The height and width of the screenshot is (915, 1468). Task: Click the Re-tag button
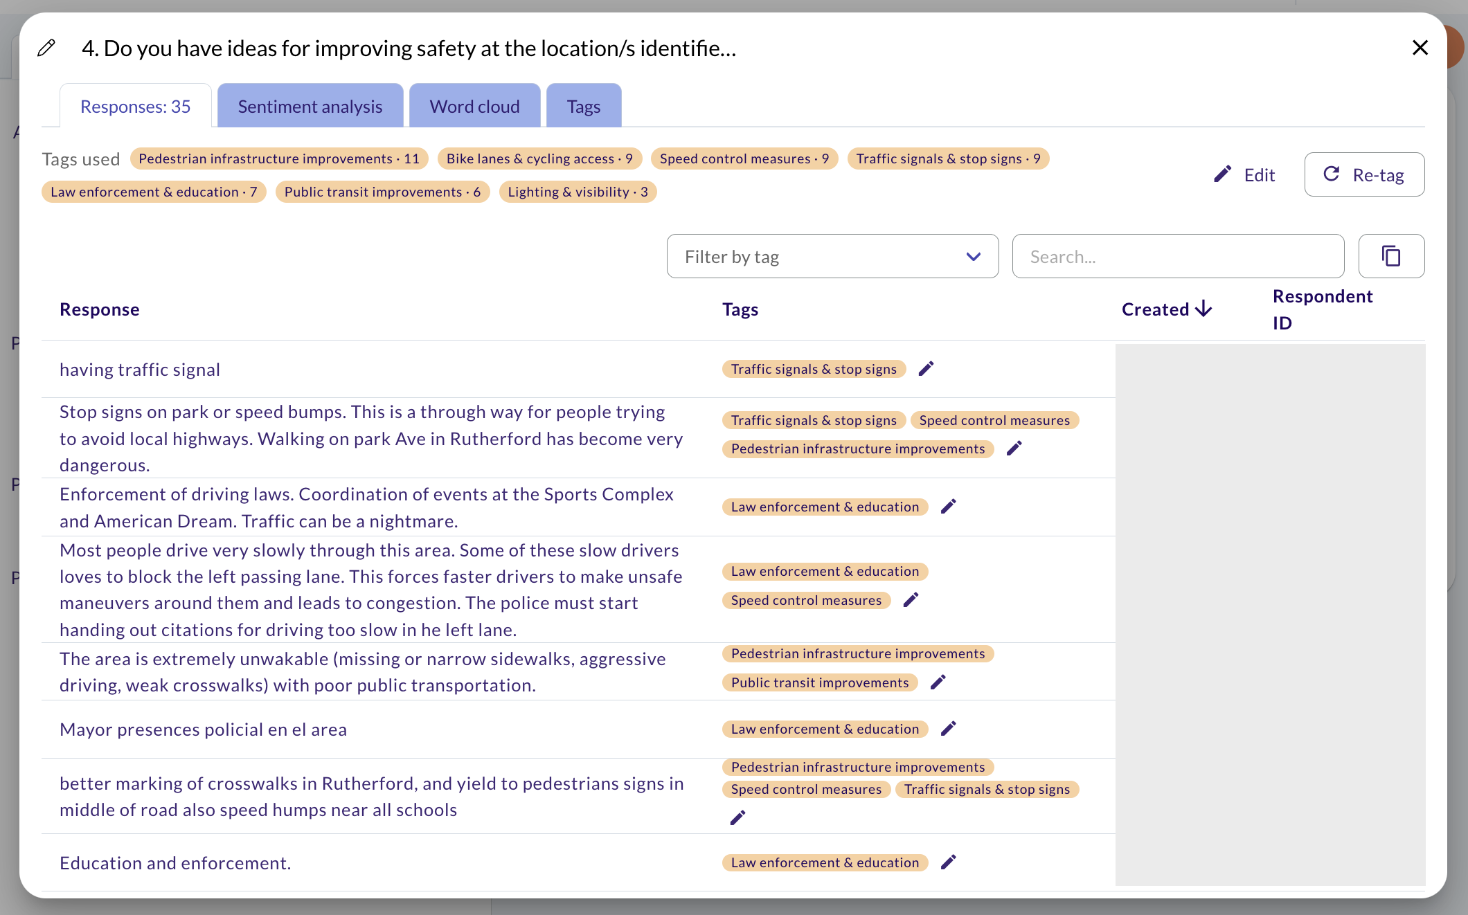tap(1364, 174)
